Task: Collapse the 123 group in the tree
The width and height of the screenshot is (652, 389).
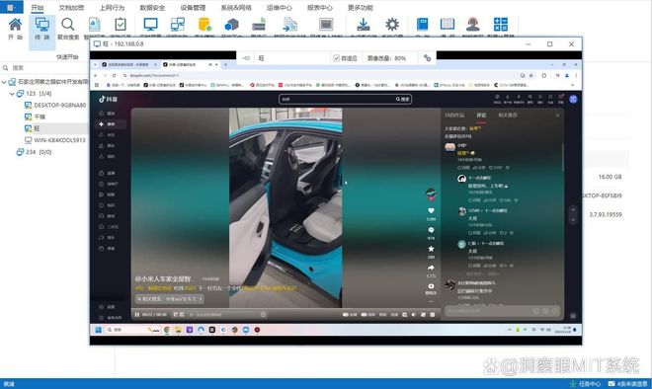Action: pos(12,94)
